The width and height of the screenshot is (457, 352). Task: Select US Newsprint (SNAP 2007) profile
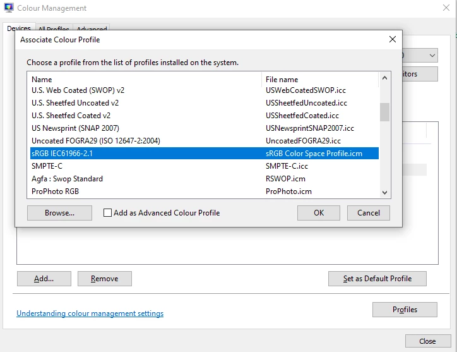76,128
